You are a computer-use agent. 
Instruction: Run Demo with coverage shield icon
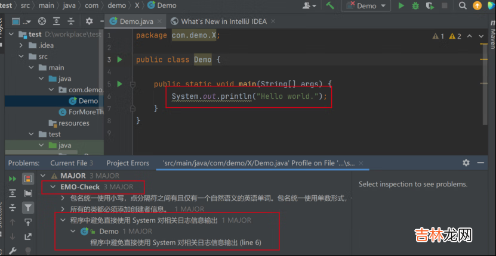430,5
